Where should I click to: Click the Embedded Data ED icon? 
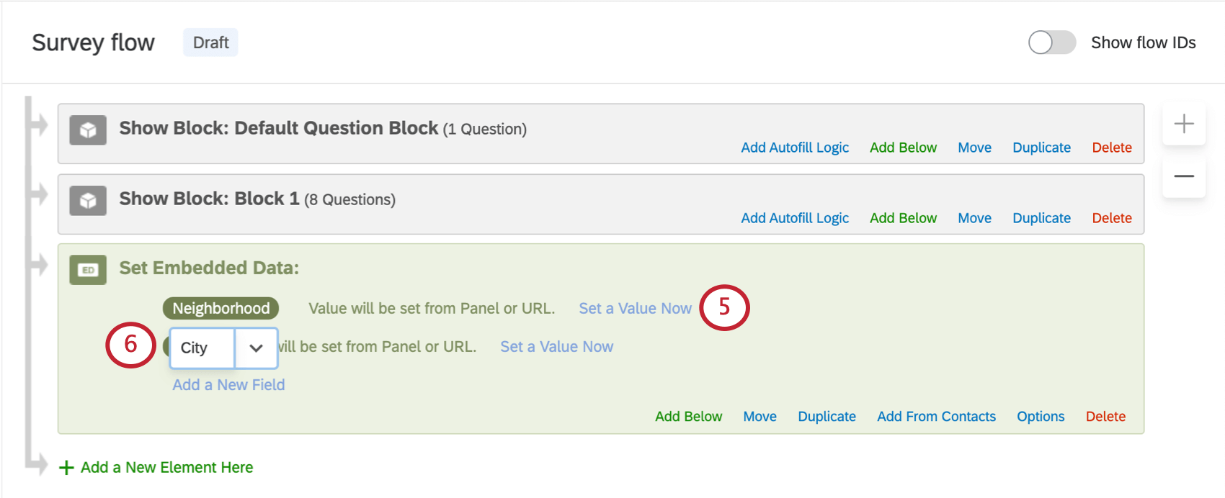pyautogui.click(x=88, y=270)
